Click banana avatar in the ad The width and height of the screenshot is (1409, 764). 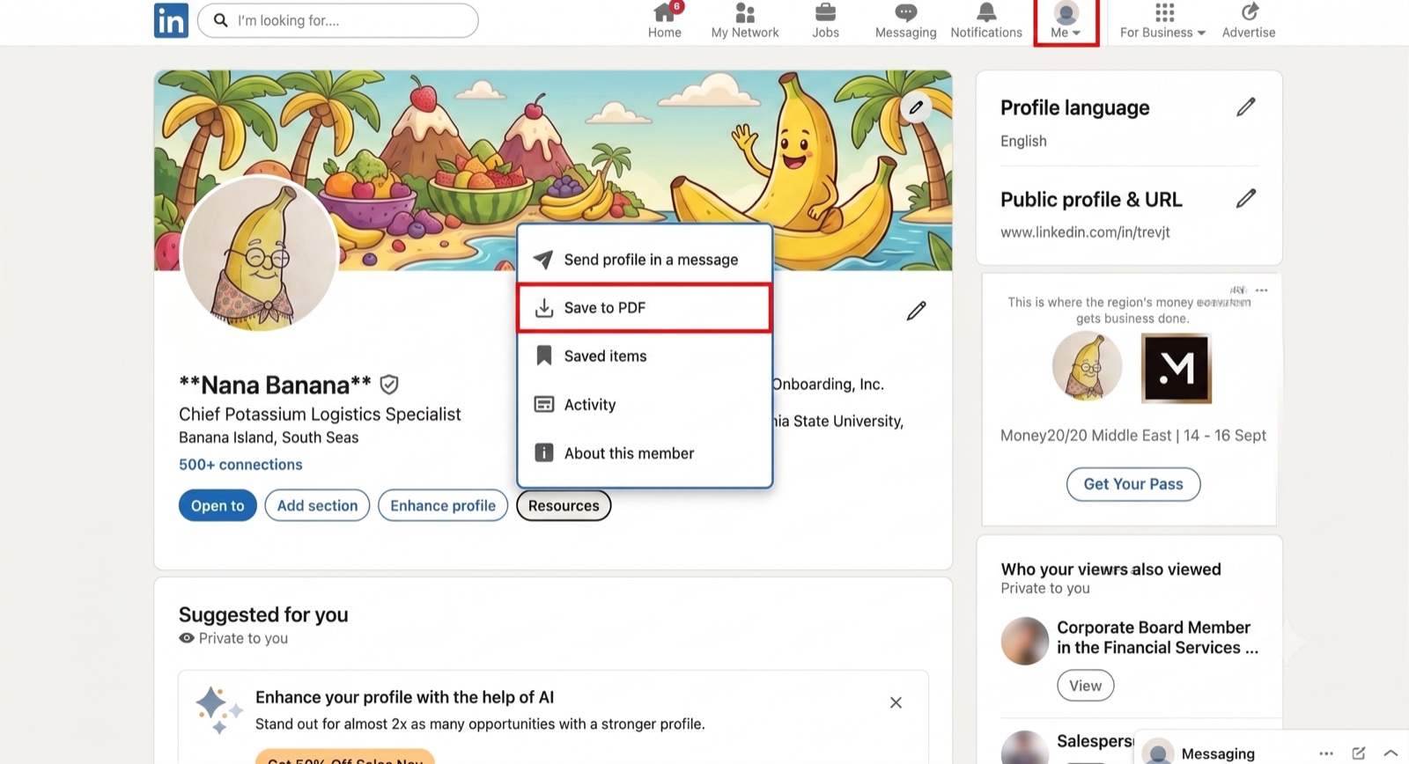[x=1088, y=366]
